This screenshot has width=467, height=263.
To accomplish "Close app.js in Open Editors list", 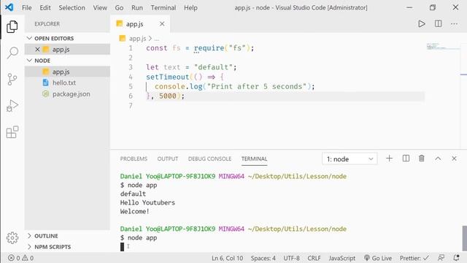I will 37,49.
